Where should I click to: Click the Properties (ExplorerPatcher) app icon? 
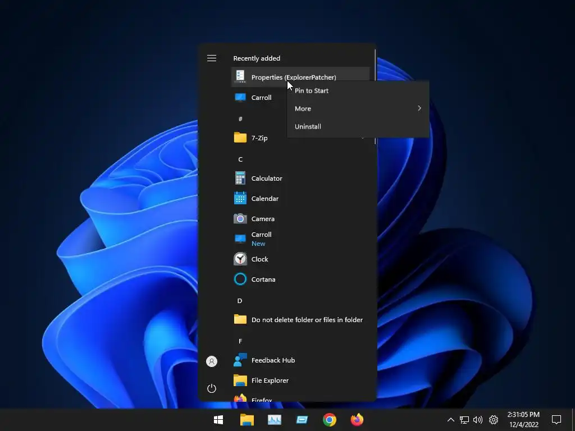(x=240, y=77)
